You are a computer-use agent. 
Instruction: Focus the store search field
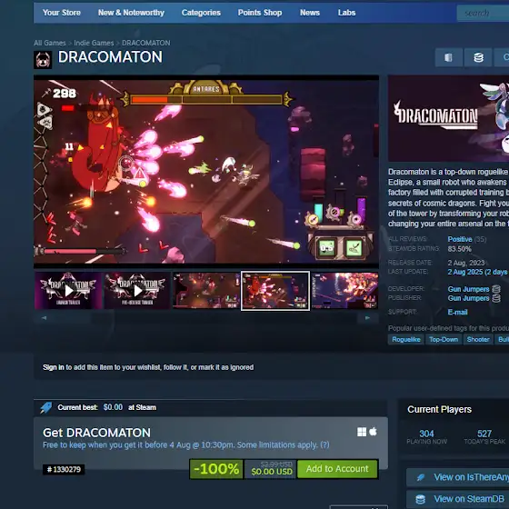coord(483,13)
